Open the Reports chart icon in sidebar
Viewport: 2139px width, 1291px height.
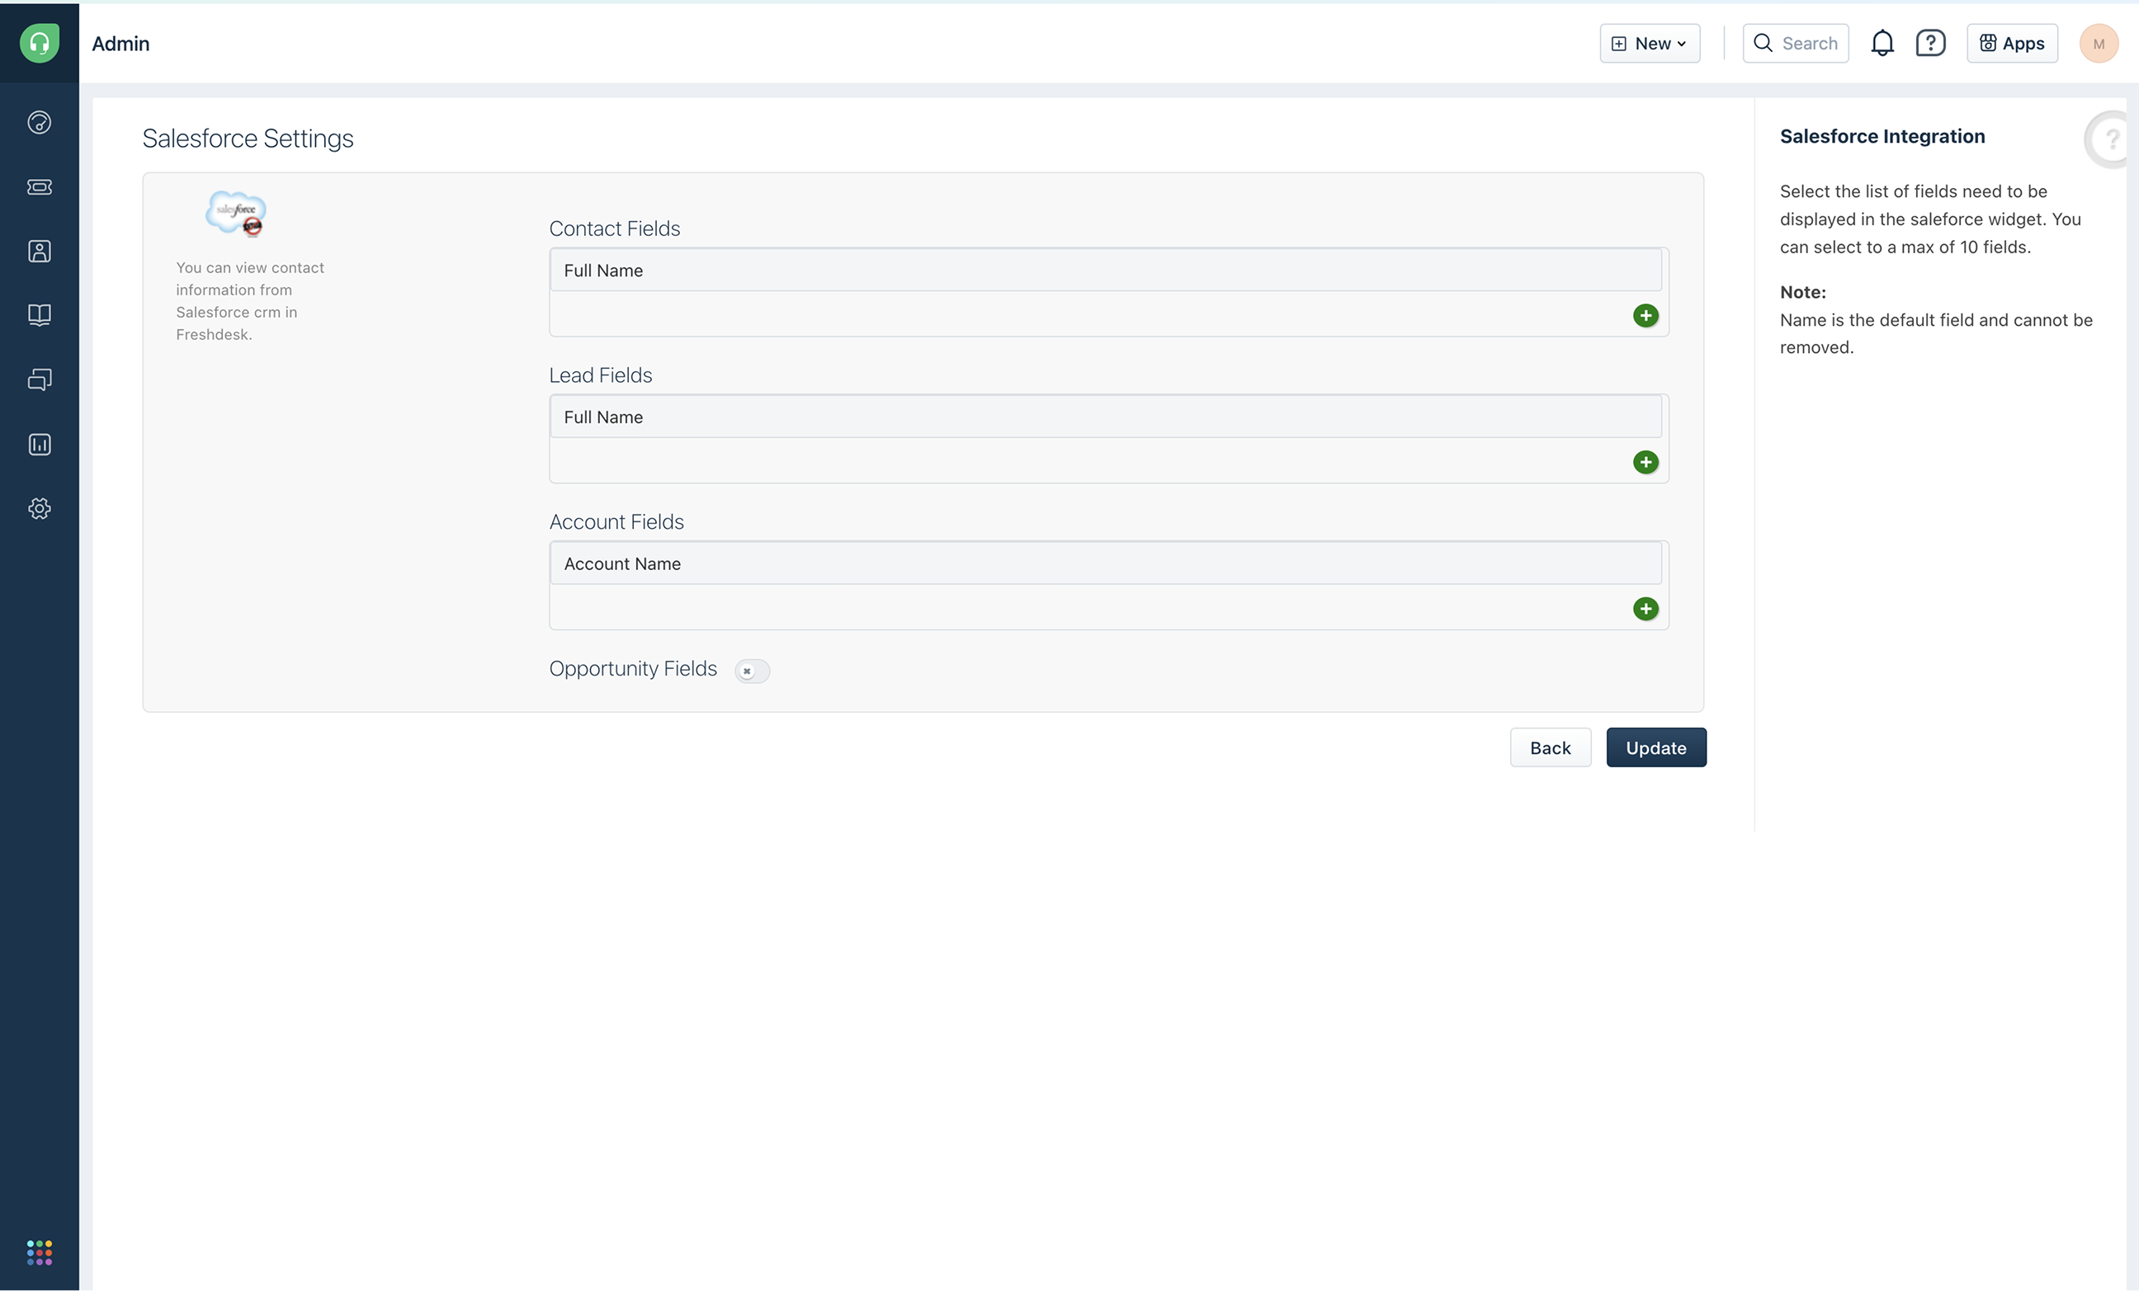(x=39, y=444)
